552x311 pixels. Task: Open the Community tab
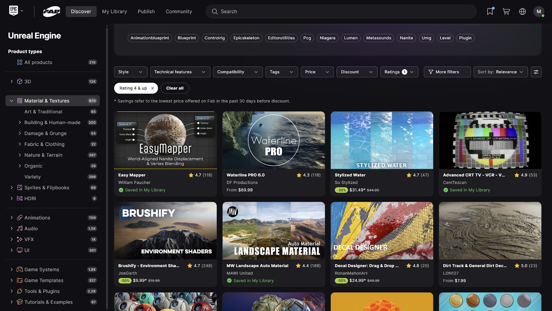pyautogui.click(x=179, y=11)
